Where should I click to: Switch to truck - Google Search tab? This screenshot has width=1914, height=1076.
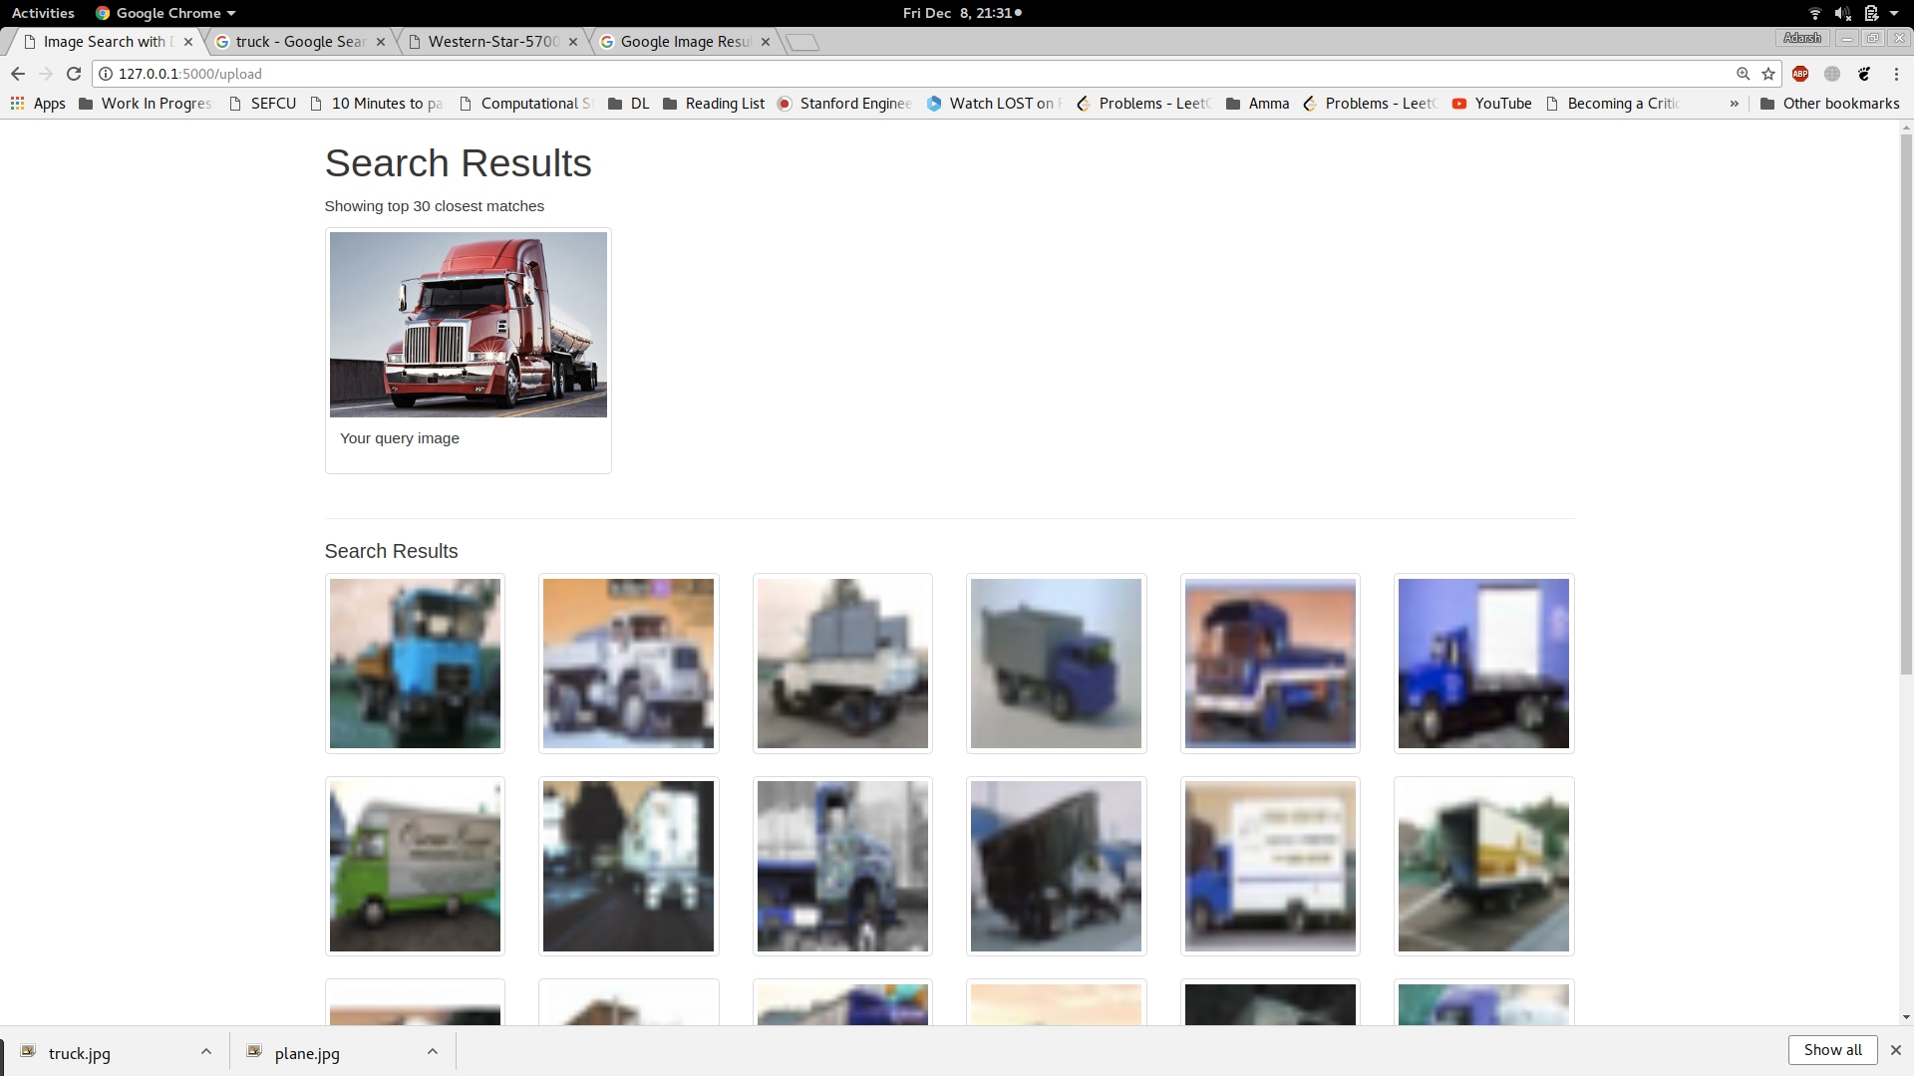[x=299, y=42]
